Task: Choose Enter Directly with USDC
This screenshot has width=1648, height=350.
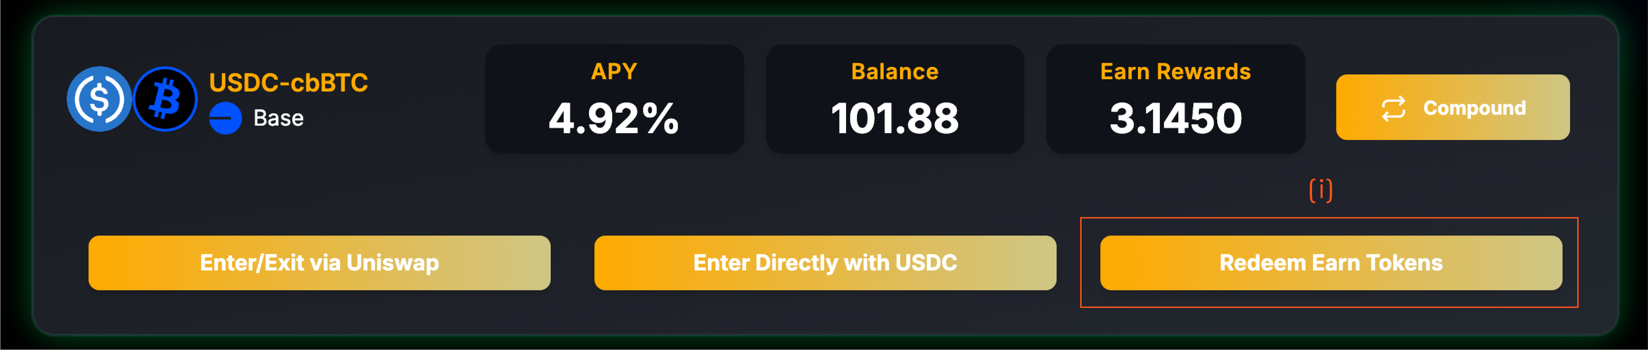Action: coord(825,263)
